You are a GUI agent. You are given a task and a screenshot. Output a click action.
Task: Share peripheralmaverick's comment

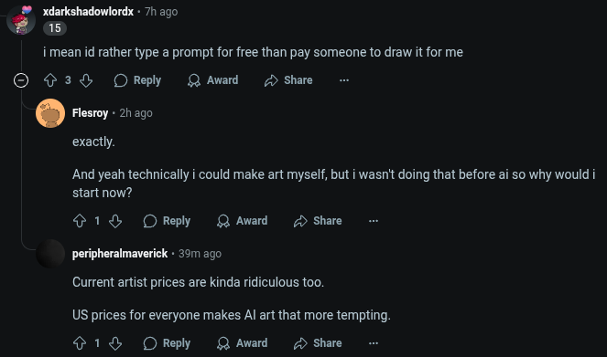point(318,343)
